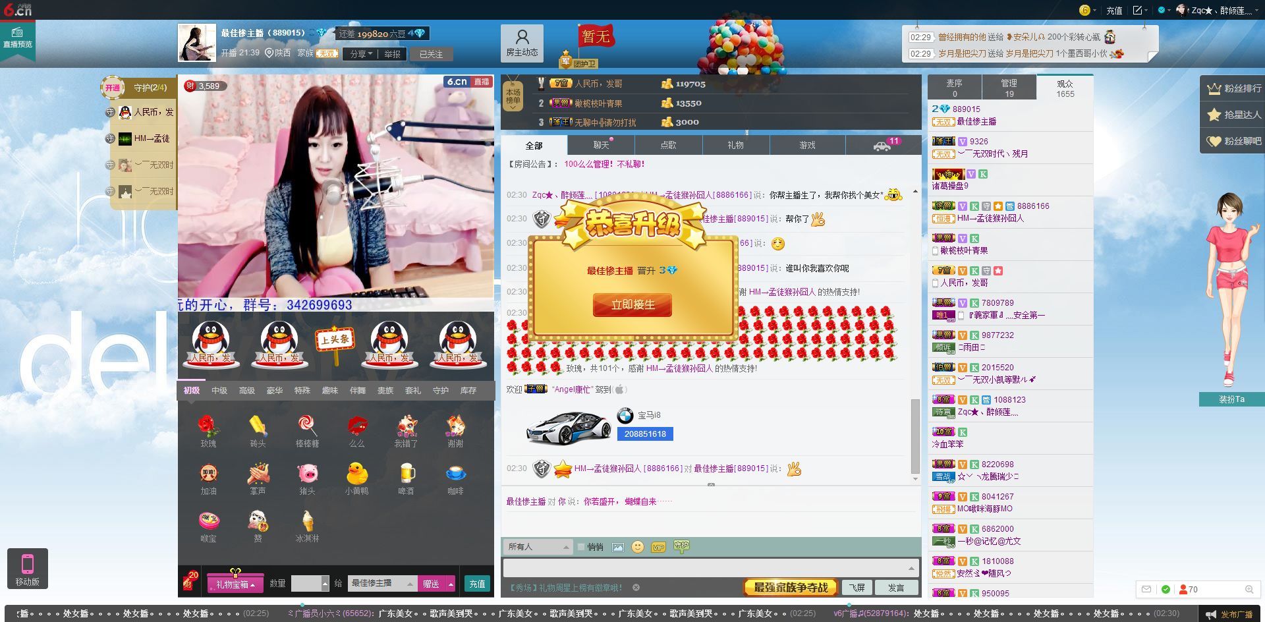The height and width of the screenshot is (622, 1265).
Task: Expand the arrow next to 赠送 button
Action: tap(450, 584)
